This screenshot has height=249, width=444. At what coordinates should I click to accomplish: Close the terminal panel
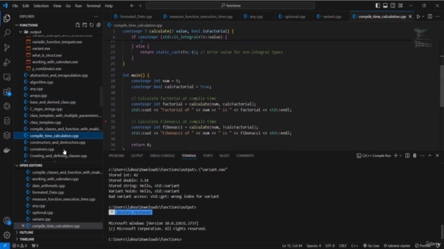(437, 156)
